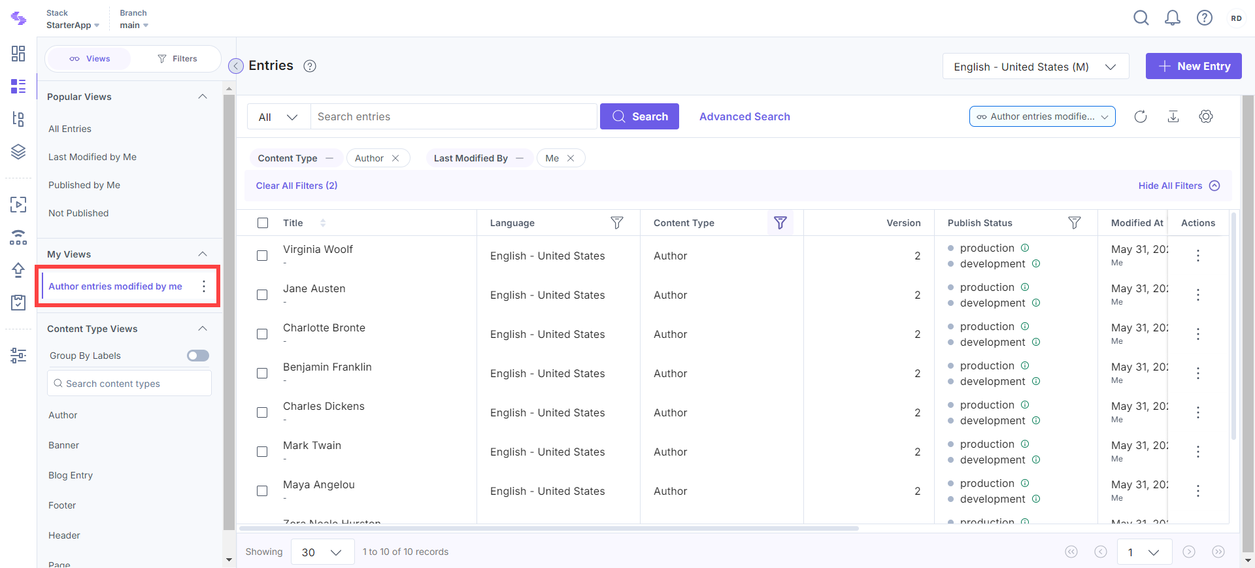
Task: Select All Entries view
Action: [x=70, y=129]
